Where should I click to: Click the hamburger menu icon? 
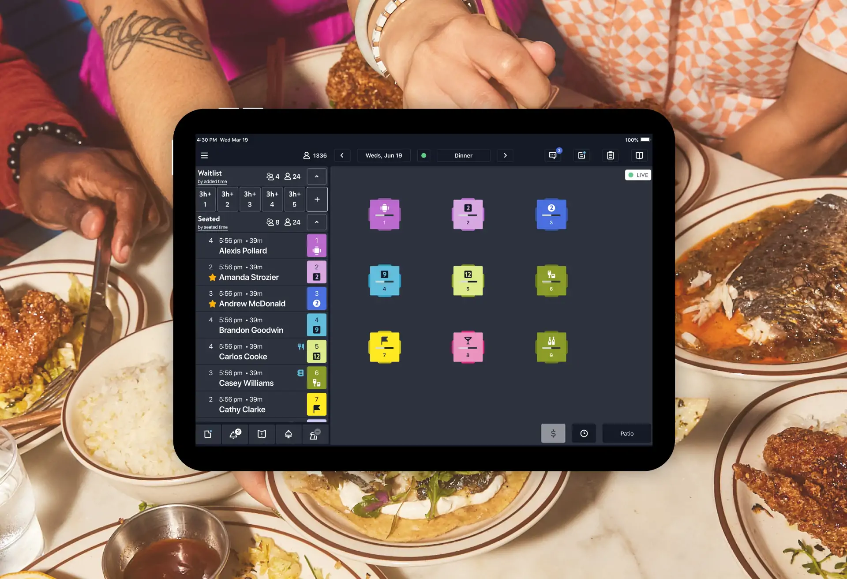tap(204, 155)
